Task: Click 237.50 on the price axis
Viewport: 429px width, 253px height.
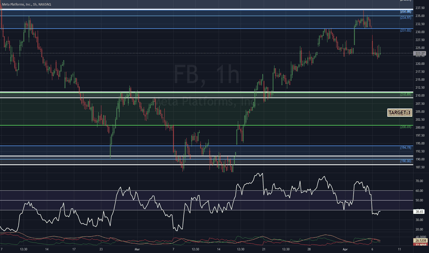Action: pyautogui.click(x=420, y=8)
